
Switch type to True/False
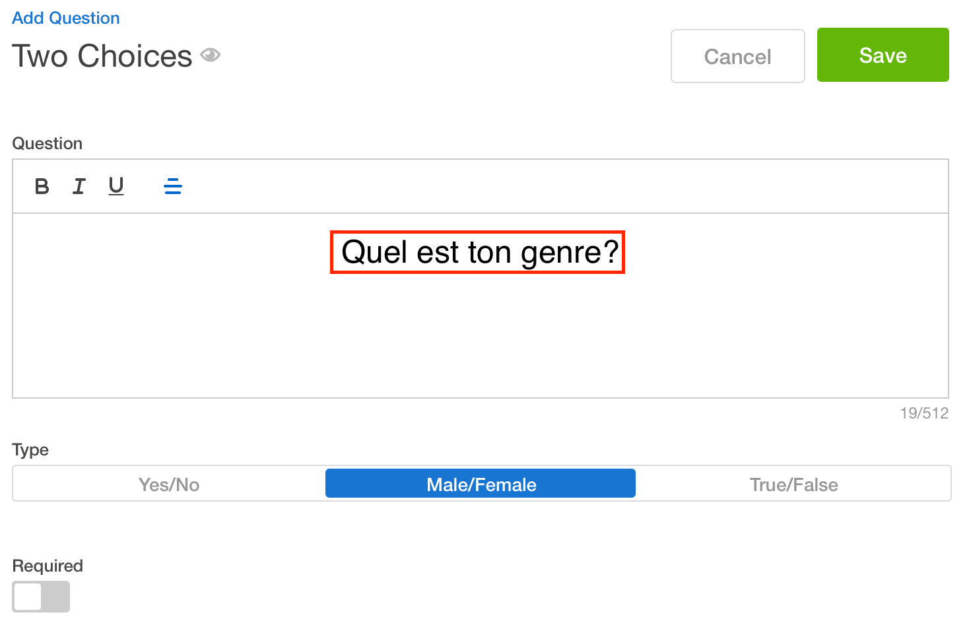(x=793, y=484)
